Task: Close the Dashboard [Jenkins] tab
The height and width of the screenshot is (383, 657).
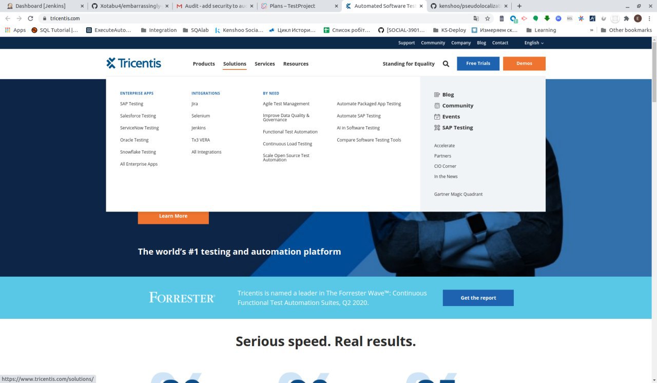Action: [82, 6]
